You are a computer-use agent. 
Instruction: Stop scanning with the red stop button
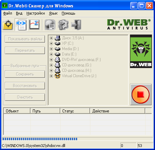pos(141,94)
